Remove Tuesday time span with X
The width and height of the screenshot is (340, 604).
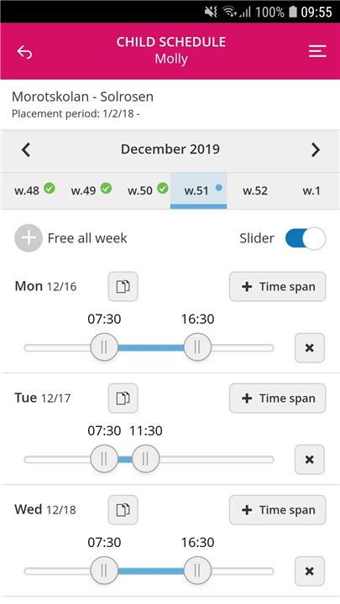click(x=310, y=460)
